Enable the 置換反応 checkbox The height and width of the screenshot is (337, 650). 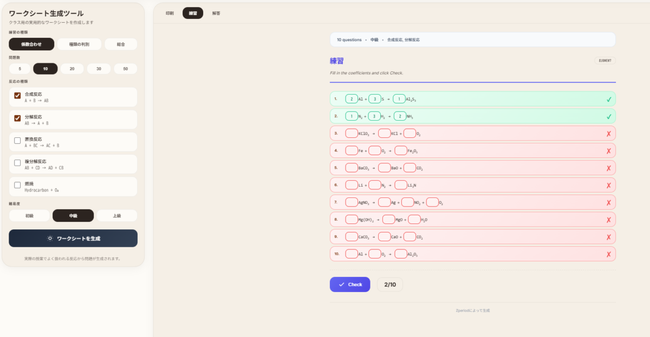(17, 141)
